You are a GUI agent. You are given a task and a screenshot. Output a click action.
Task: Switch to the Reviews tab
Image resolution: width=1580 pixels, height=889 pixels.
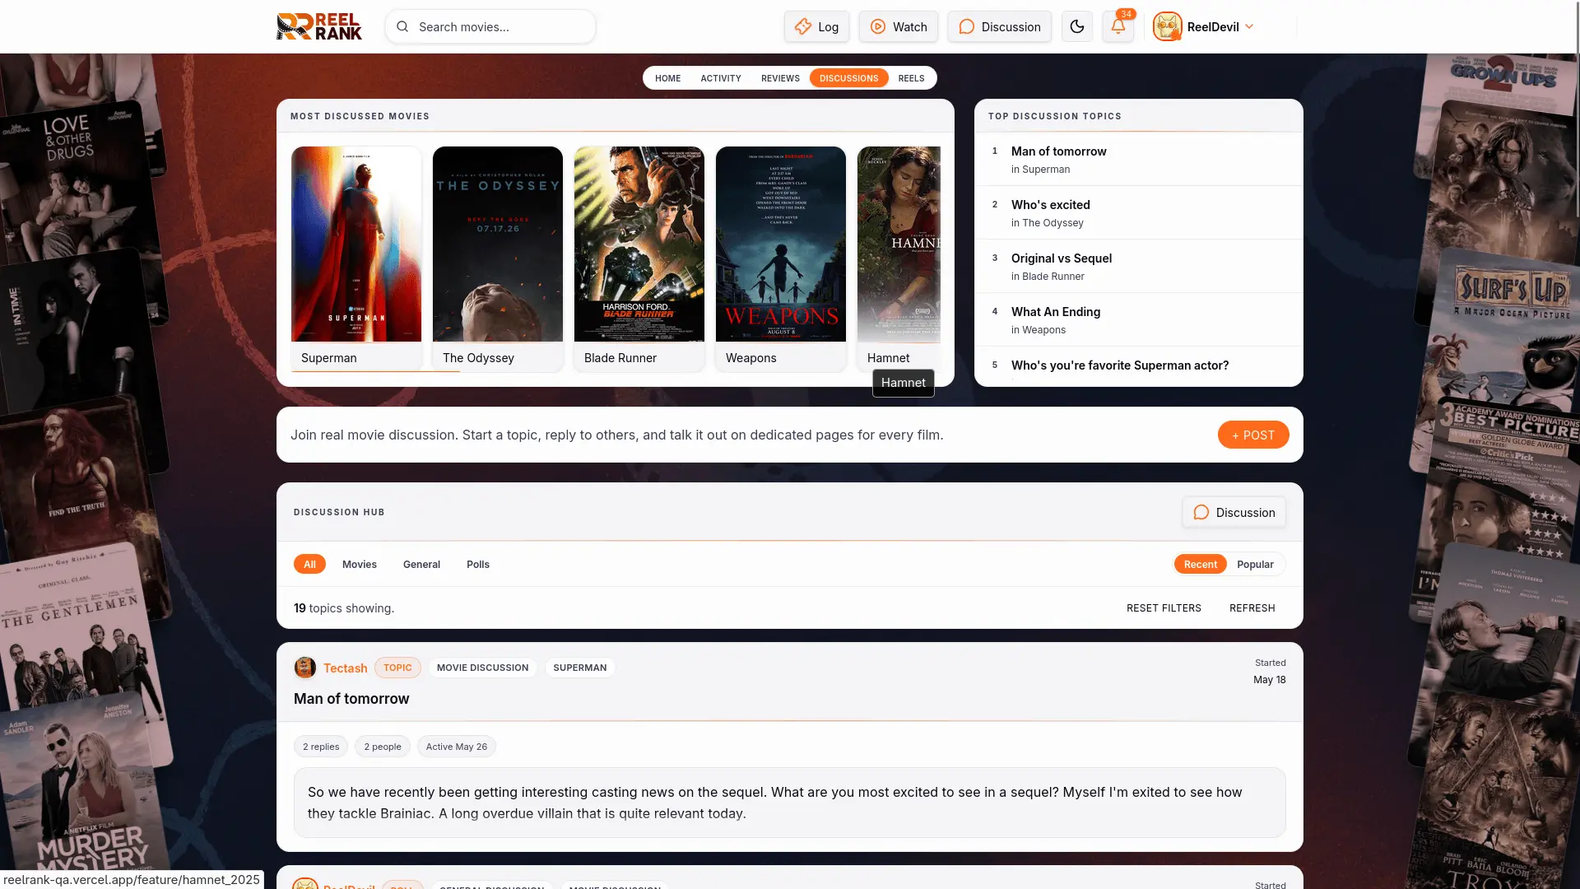pos(780,78)
